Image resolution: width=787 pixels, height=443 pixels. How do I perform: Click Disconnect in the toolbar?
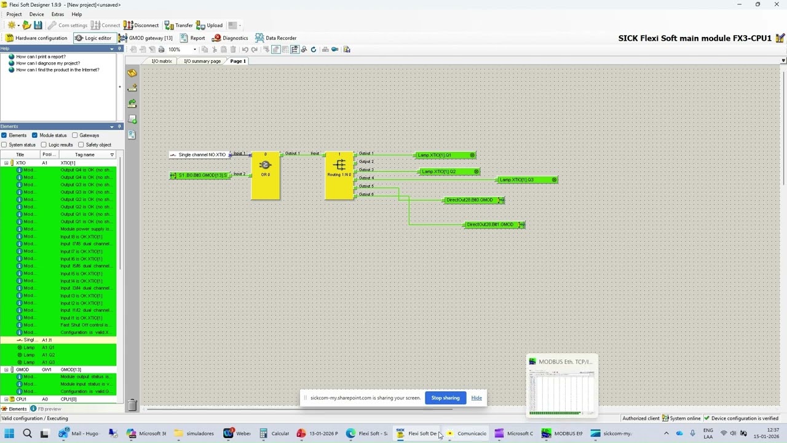[x=141, y=25]
